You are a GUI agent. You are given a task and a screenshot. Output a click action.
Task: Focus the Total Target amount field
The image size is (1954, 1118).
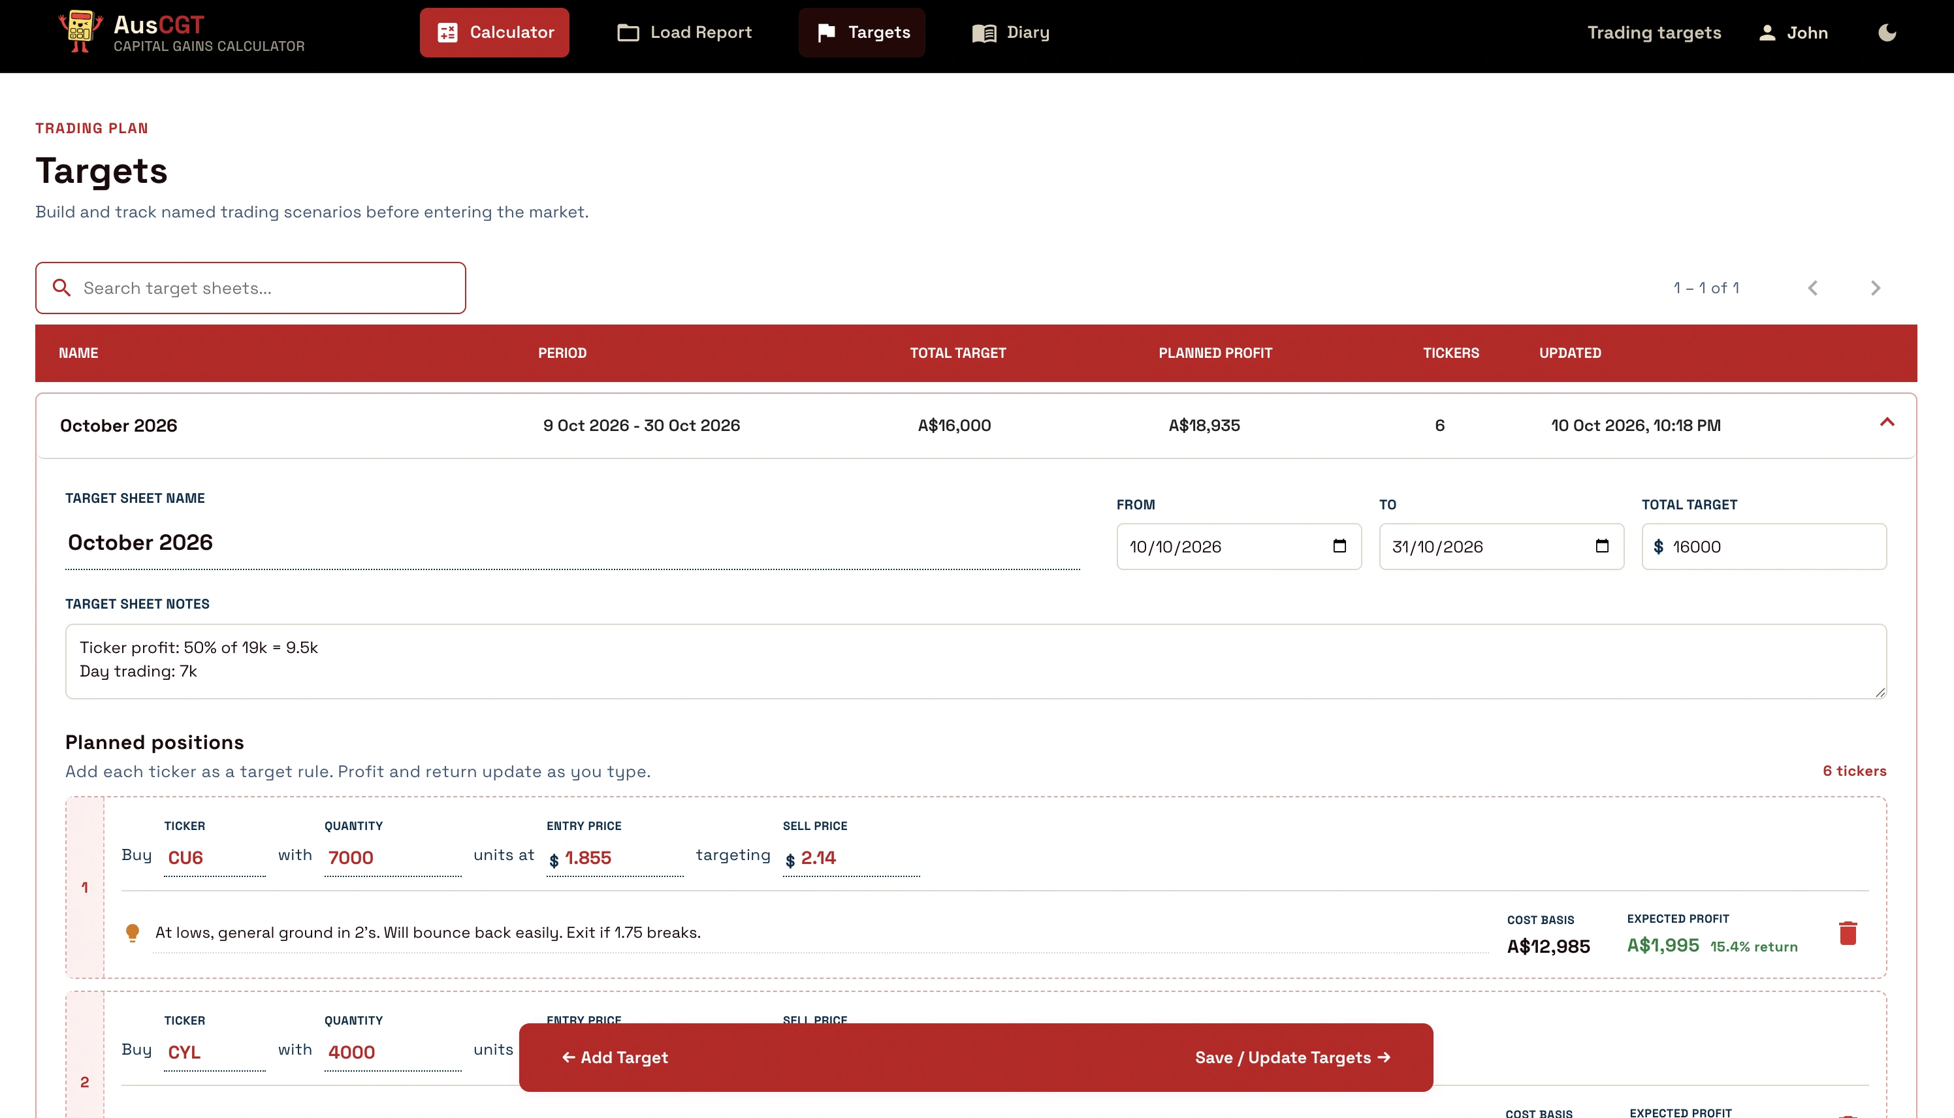1763,547
